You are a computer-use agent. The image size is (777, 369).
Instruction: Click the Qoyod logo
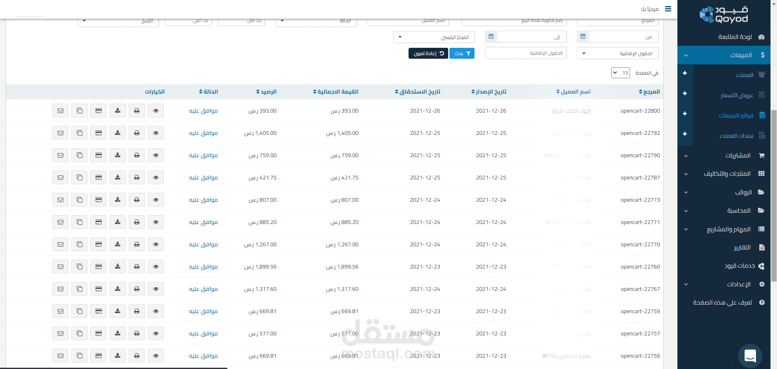tap(724, 15)
